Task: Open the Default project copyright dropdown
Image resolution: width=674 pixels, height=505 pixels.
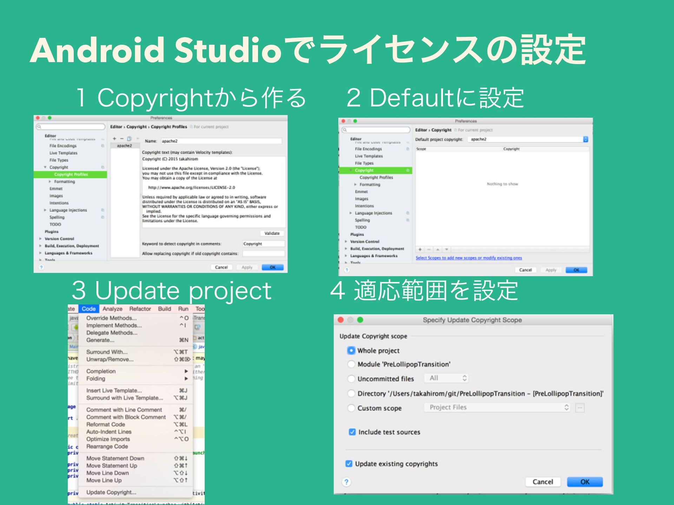Action: click(x=528, y=139)
